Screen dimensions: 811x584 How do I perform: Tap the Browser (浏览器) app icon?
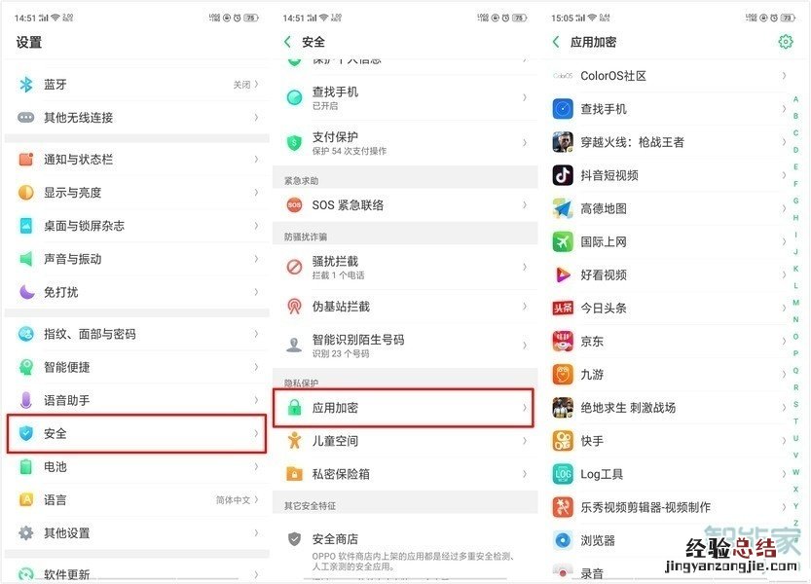click(562, 540)
